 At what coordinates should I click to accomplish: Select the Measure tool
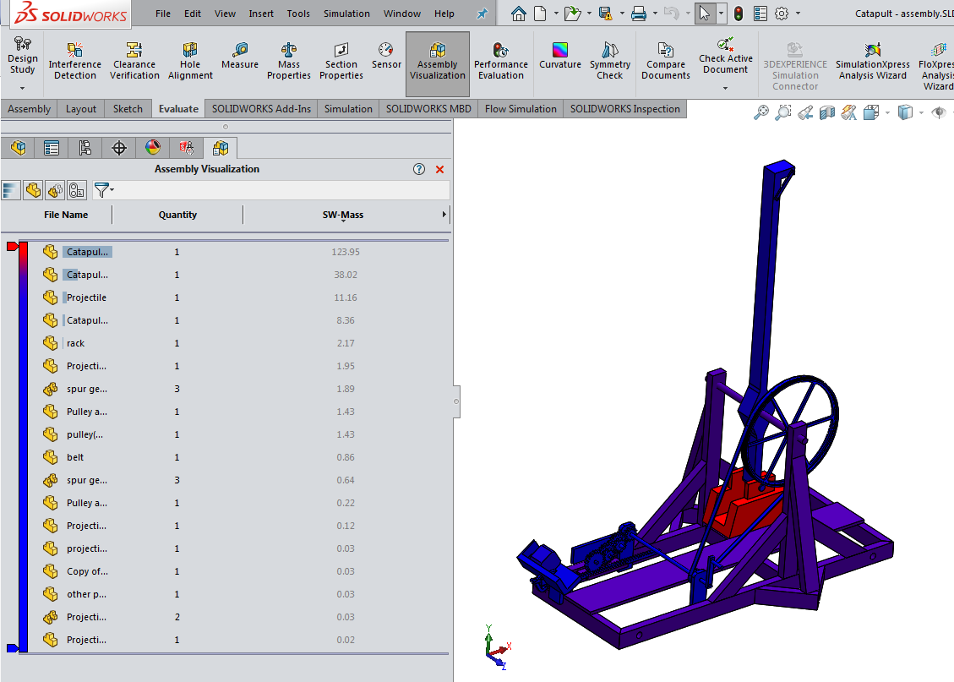pyautogui.click(x=240, y=57)
